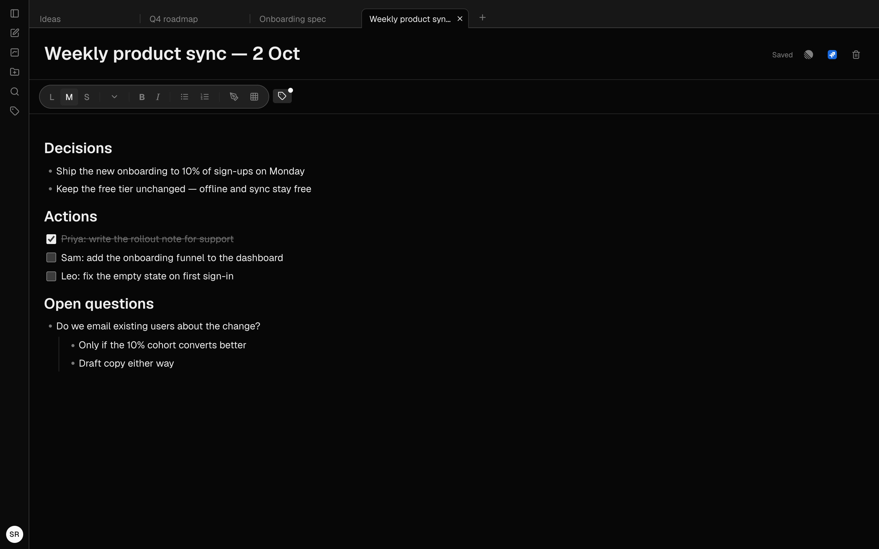Screen dimensions: 879x549
Task: Click 'Keep the free tier unchanged' bullet
Action: tap(183, 189)
